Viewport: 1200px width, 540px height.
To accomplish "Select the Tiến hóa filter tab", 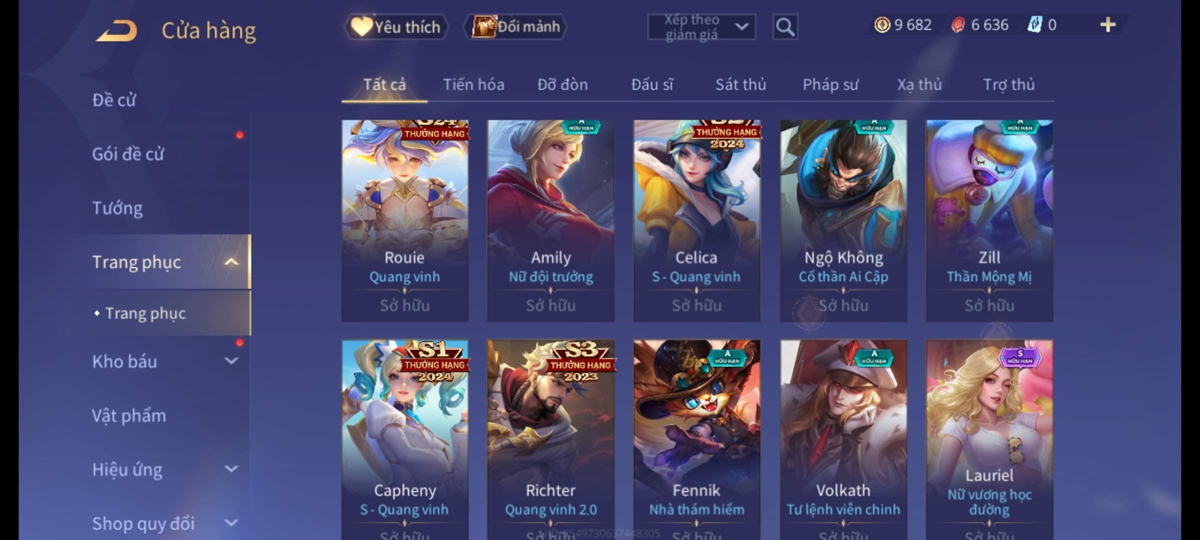I will 473,84.
